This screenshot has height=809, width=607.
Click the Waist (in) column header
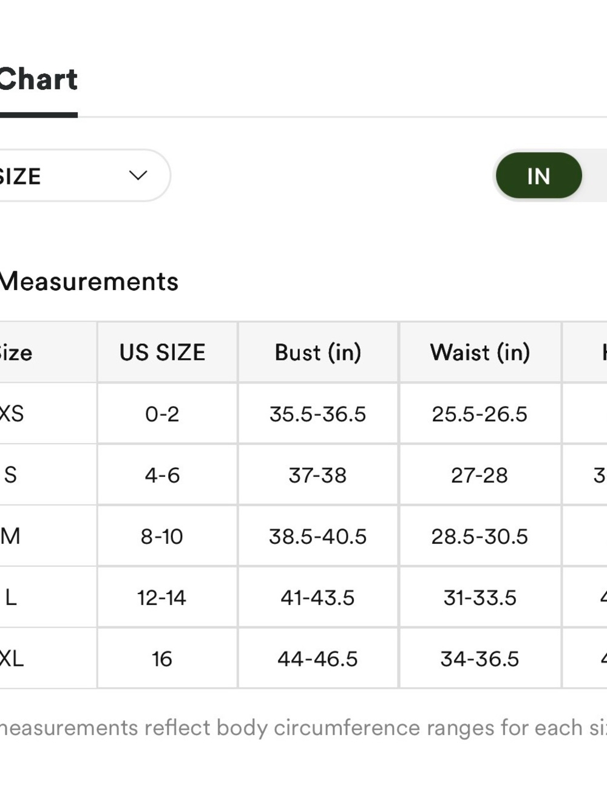coord(480,353)
